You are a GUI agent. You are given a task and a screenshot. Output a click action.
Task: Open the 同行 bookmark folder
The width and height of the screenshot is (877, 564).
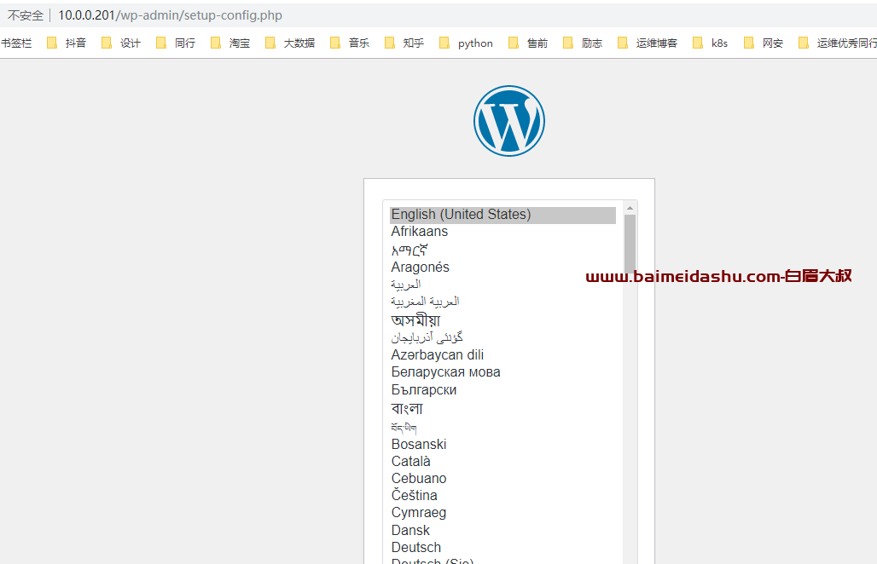(176, 43)
